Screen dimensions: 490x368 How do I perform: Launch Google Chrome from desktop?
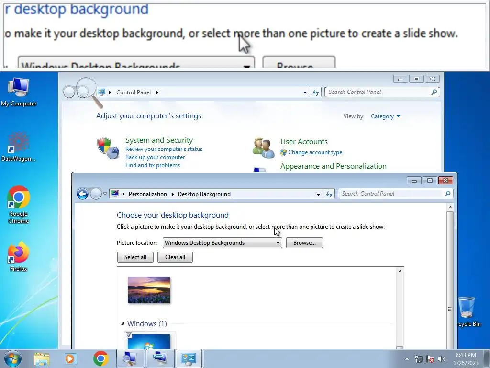[19, 205]
